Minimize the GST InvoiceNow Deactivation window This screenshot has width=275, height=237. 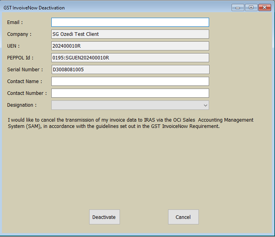(x=238, y=7)
